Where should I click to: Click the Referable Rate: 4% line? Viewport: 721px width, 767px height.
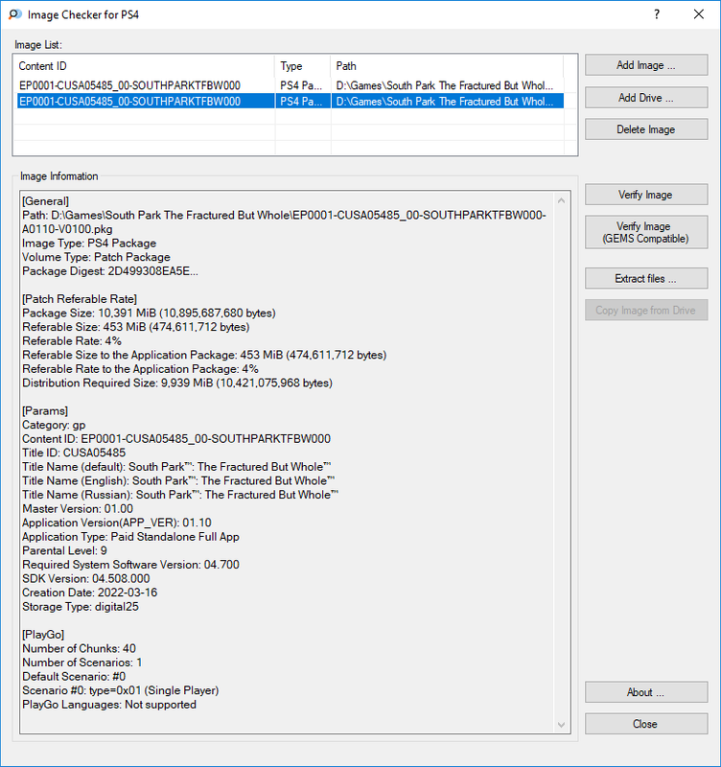click(x=72, y=341)
